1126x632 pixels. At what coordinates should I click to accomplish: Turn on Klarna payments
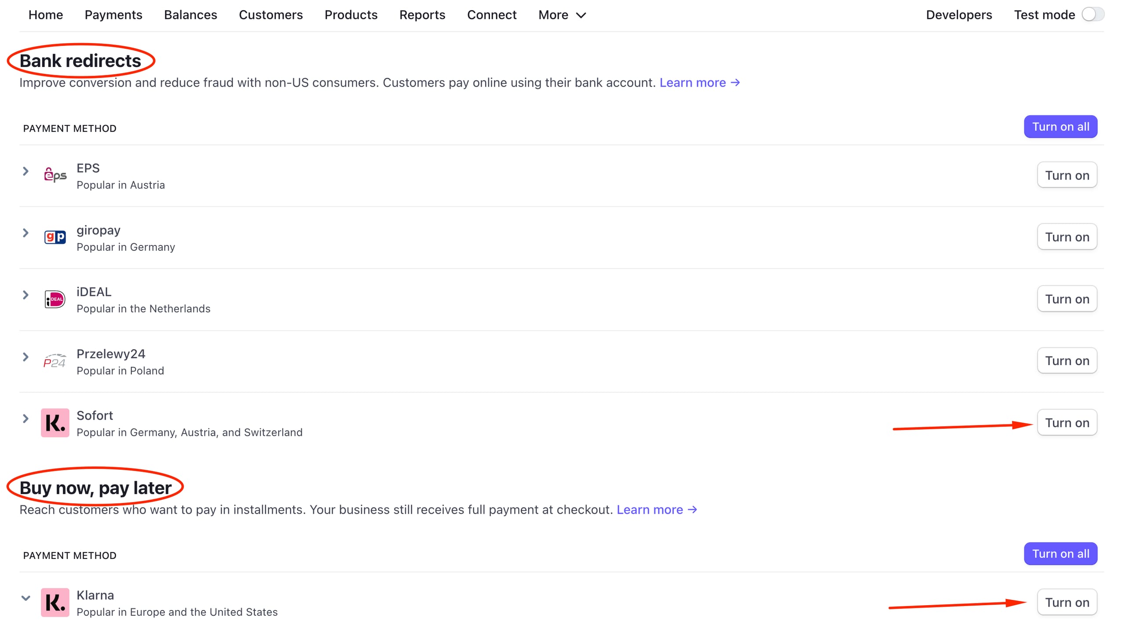(1067, 602)
